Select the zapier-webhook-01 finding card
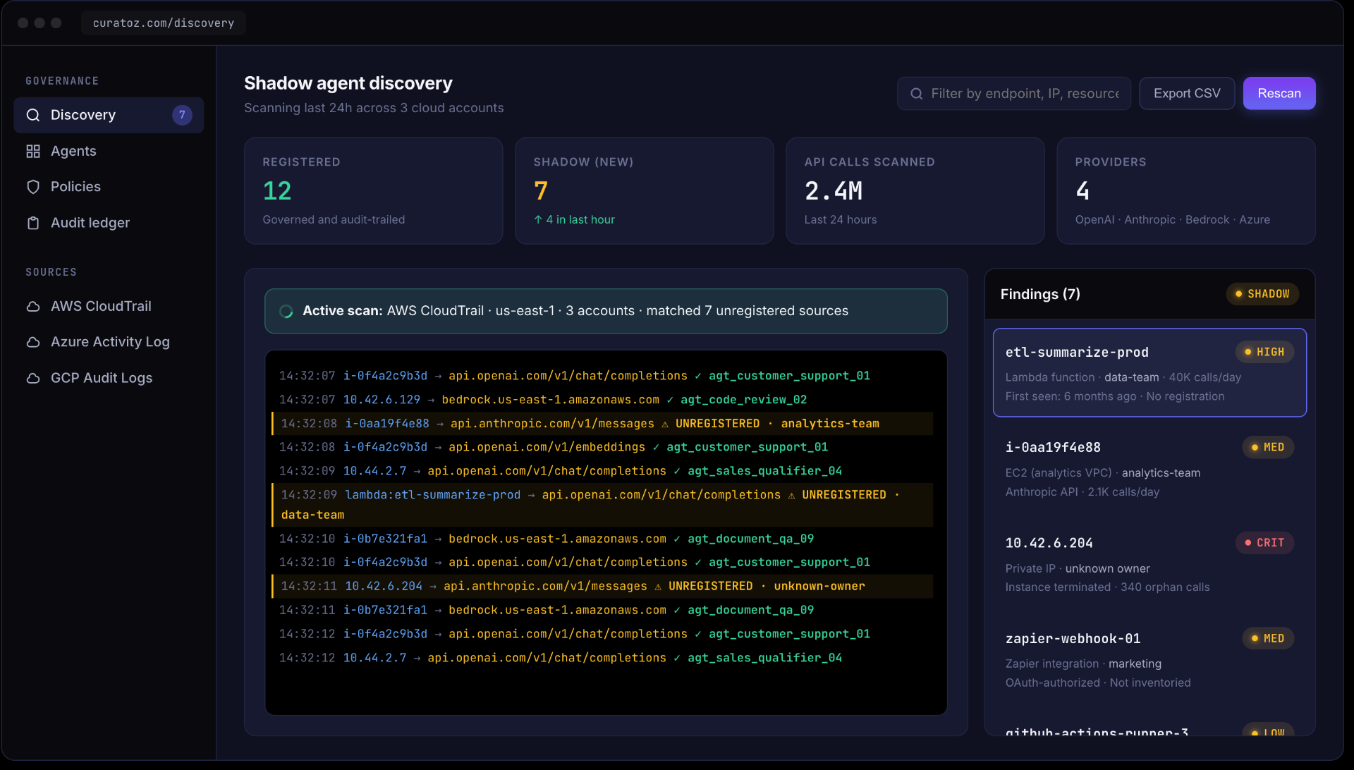 click(x=1149, y=659)
